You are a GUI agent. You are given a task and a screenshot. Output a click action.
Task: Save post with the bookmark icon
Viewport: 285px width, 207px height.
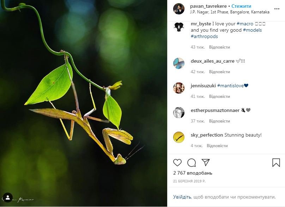pos(276,163)
